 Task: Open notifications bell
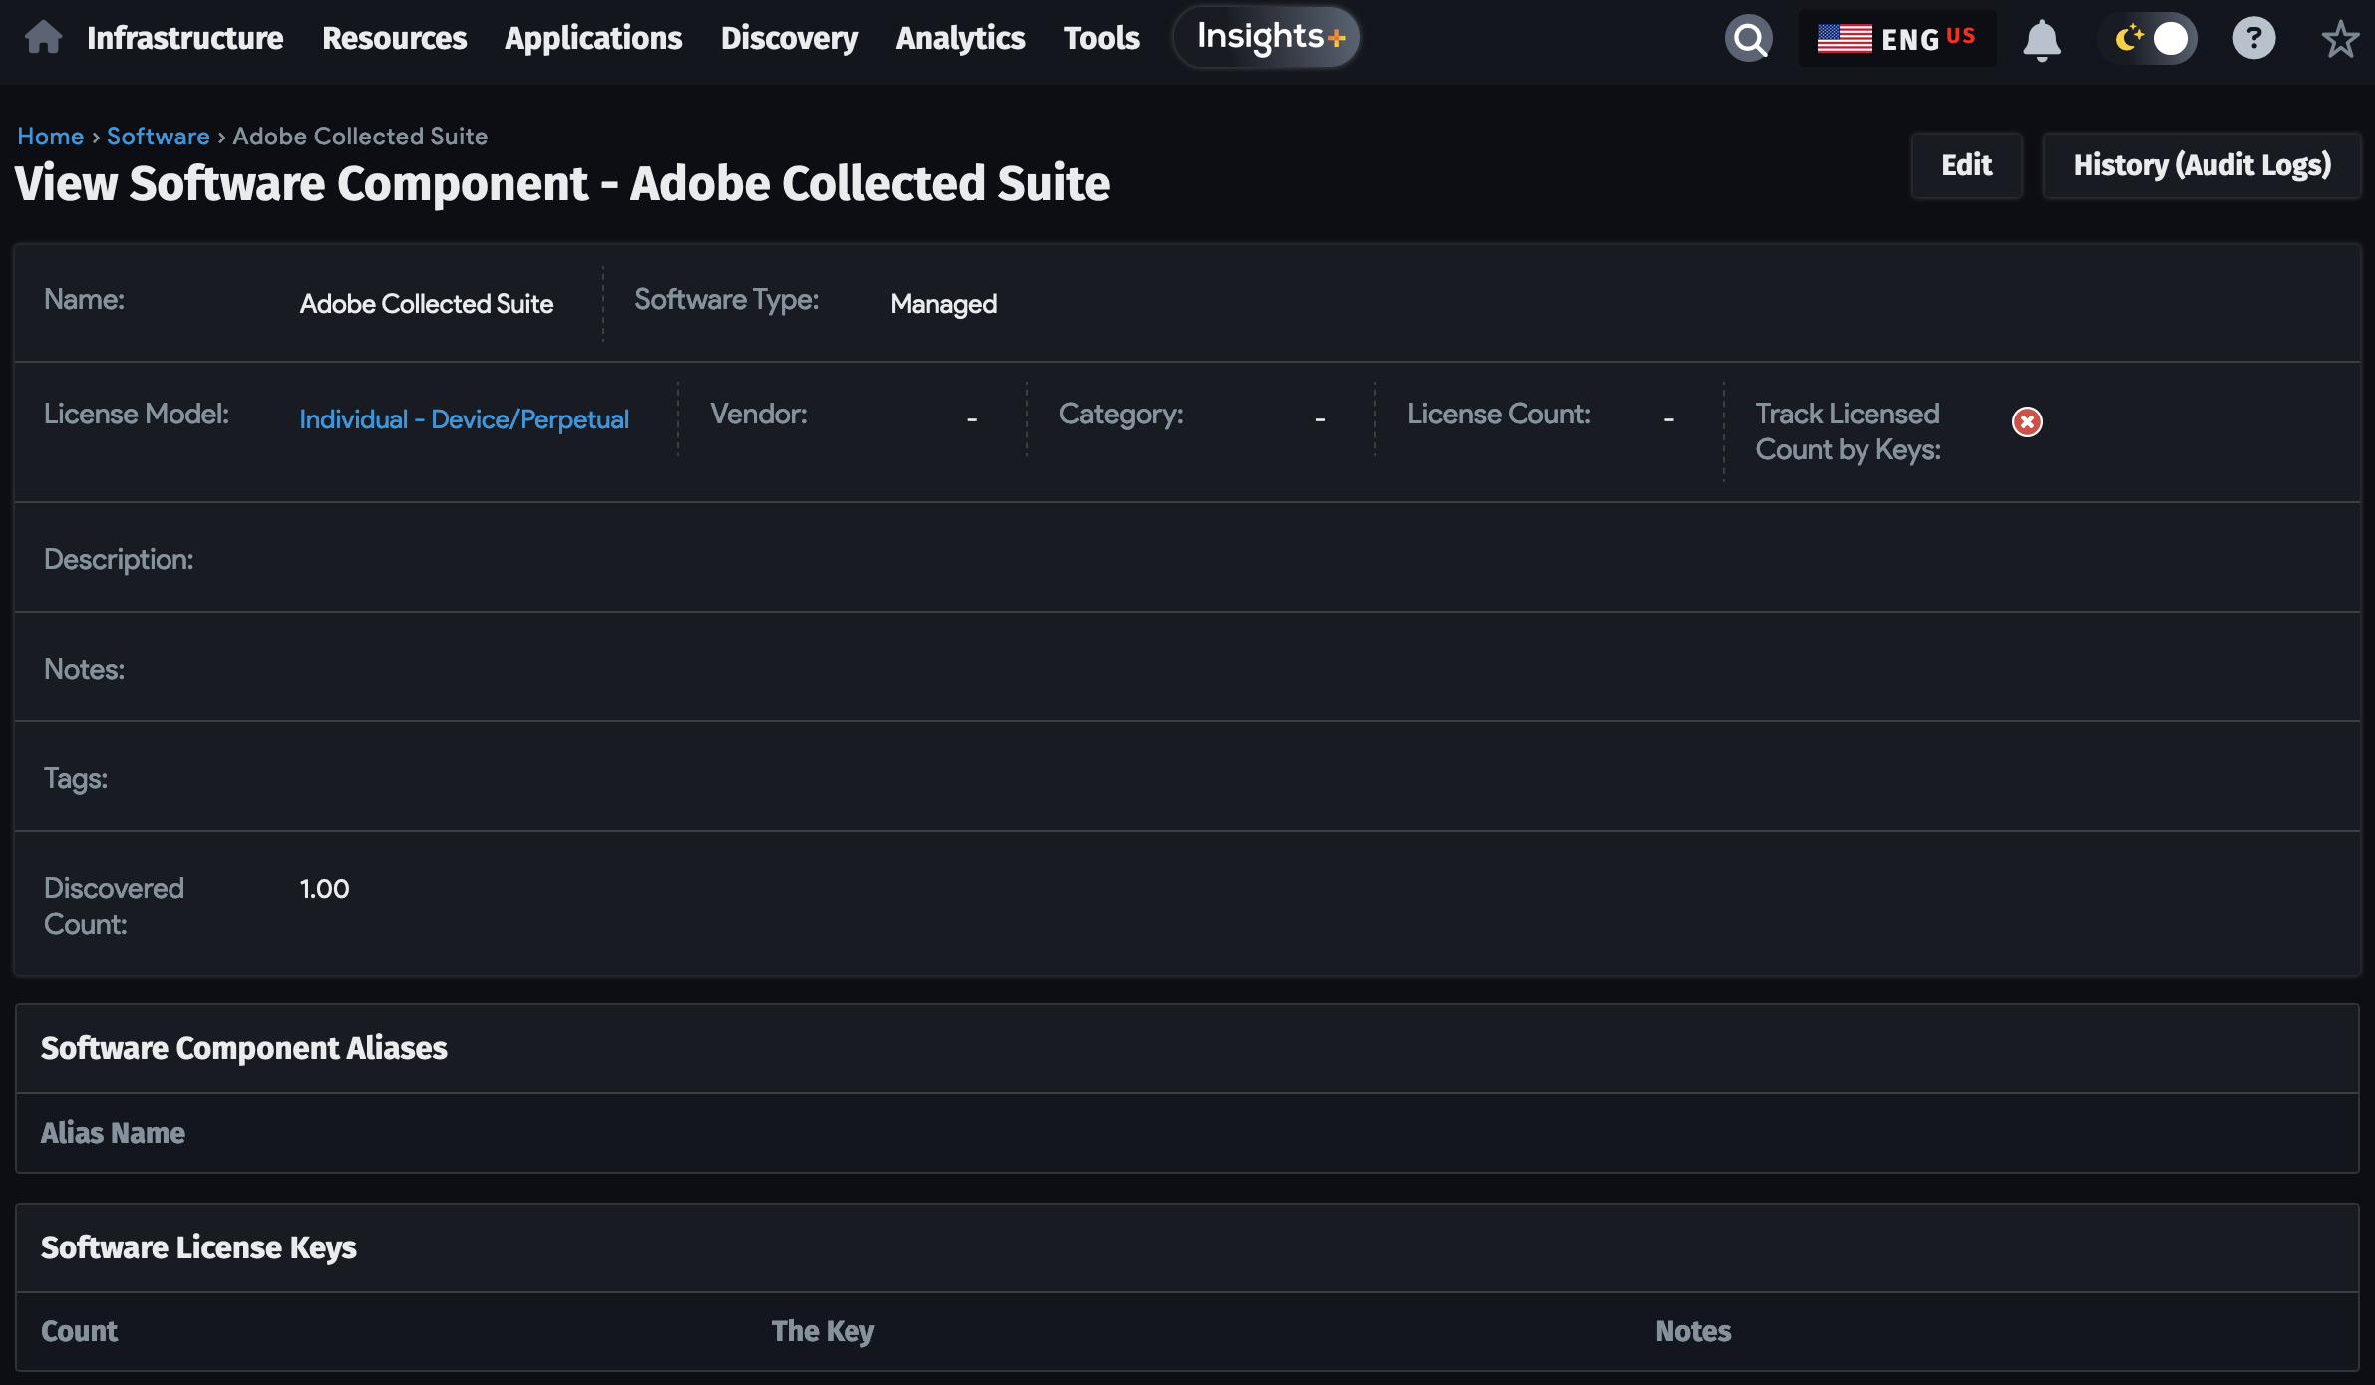tap(2041, 40)
